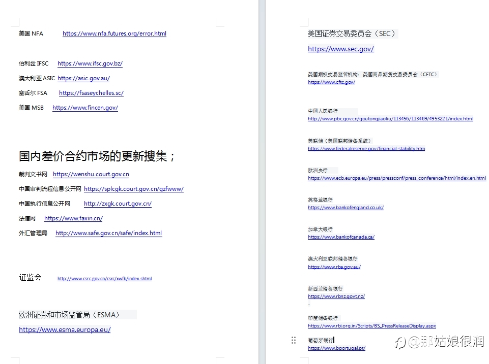This screenshot has height=364, width=489.
Task: Open the www.faxin.cn link
Action: pos(74,218)
